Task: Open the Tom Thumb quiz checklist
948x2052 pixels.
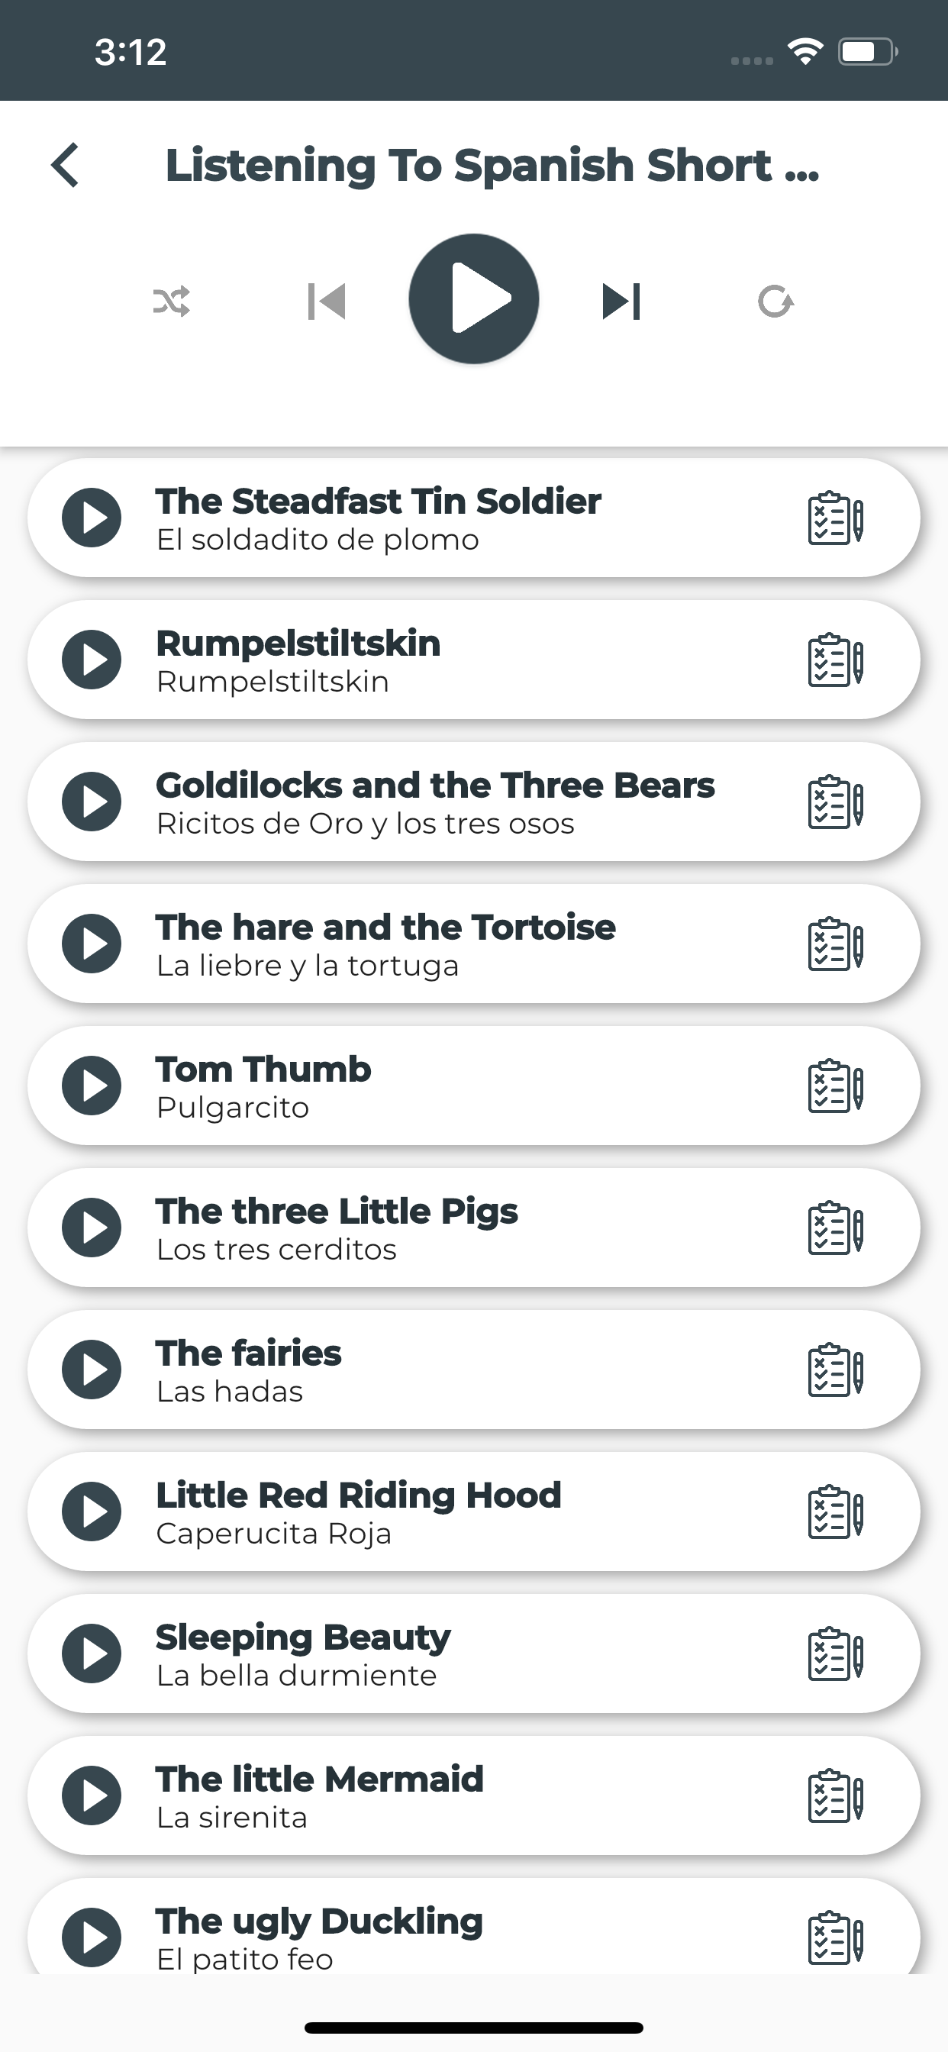Action: coord(835,1086)
